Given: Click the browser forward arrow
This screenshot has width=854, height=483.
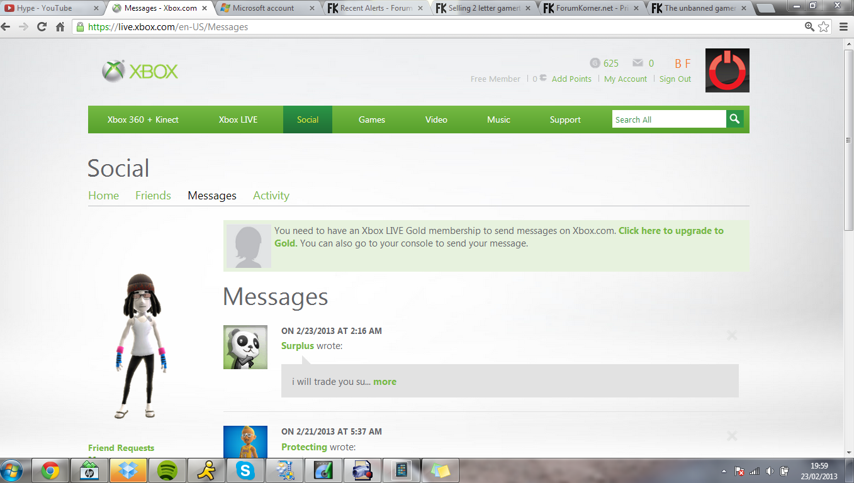Looking at the screenshot, I should click(24, 27).
